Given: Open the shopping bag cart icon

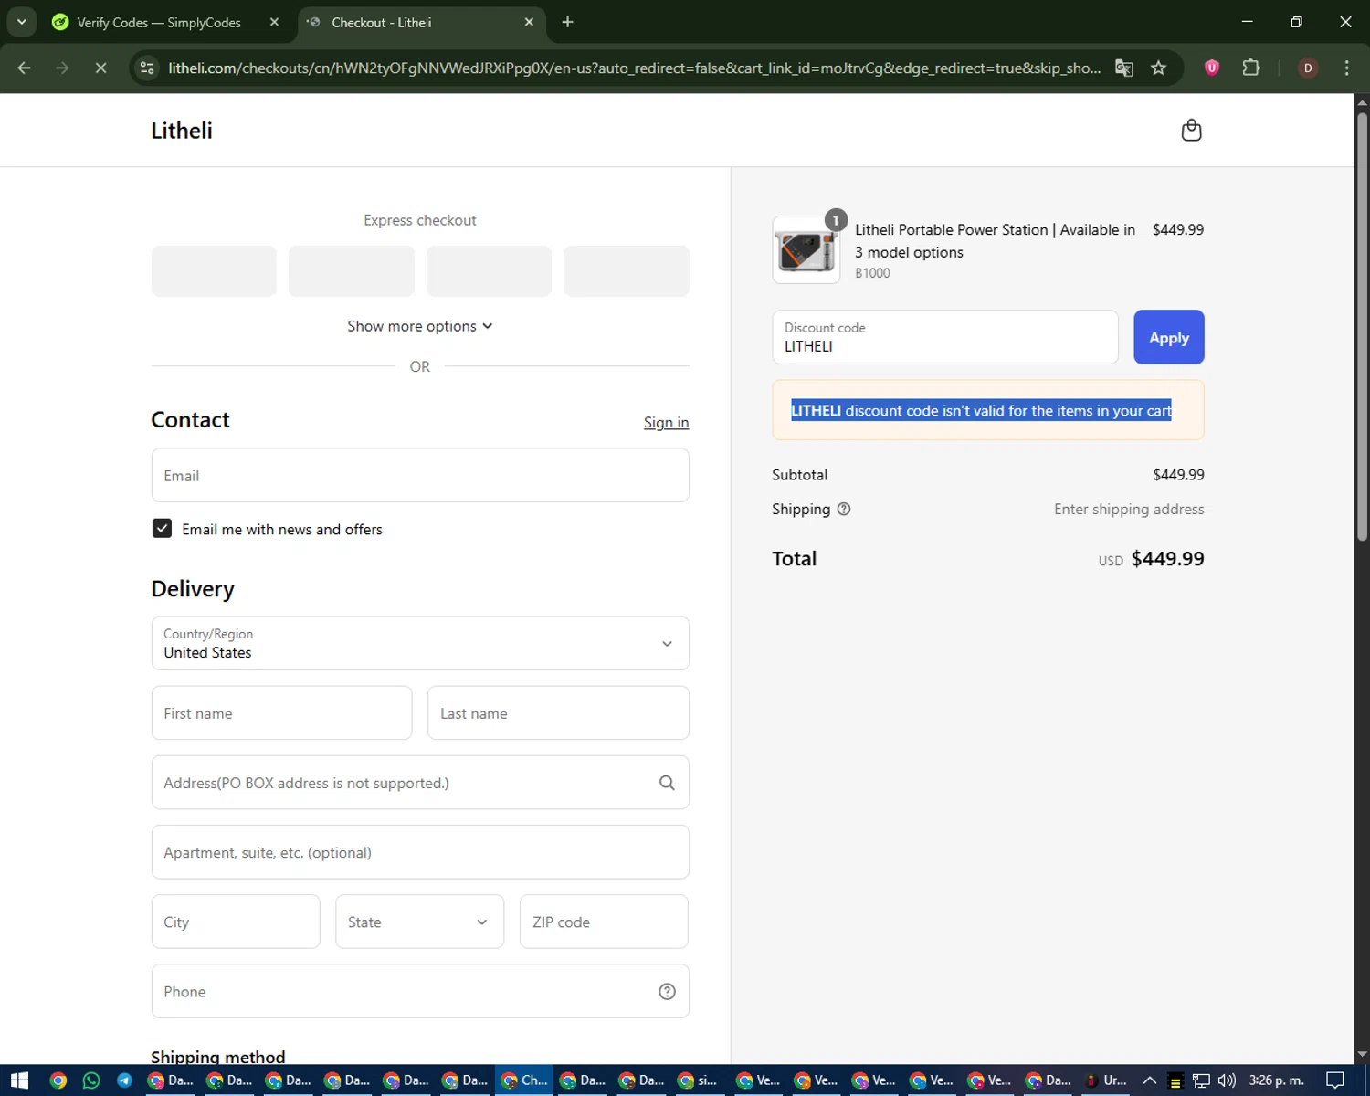Looking at the screenshot, I should tap(1191, 131).
